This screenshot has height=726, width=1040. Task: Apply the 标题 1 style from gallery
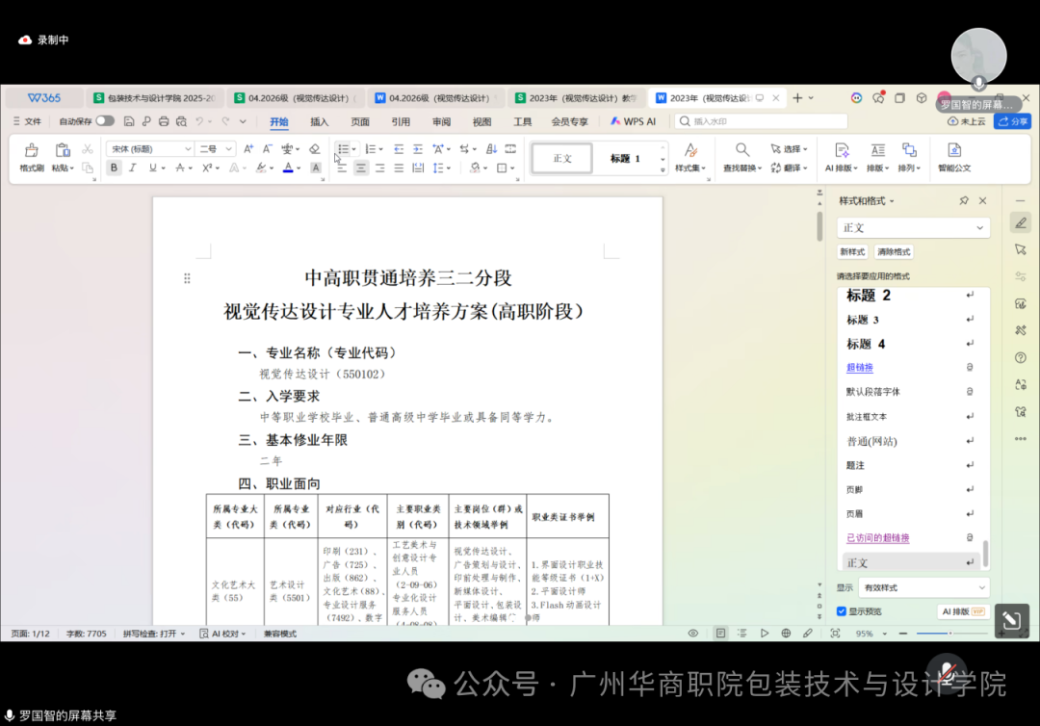point(626,159)
